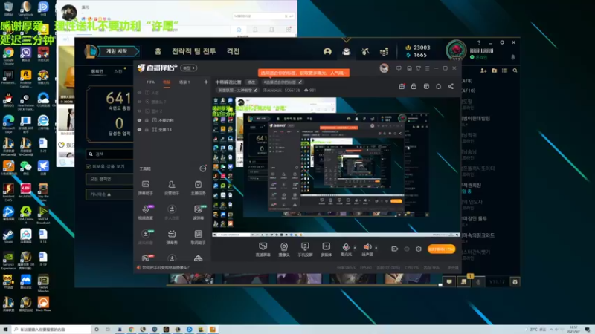Click the League client start game button
Screen dimensions: 595x334
pyautogui.click(x=117, y=51)
